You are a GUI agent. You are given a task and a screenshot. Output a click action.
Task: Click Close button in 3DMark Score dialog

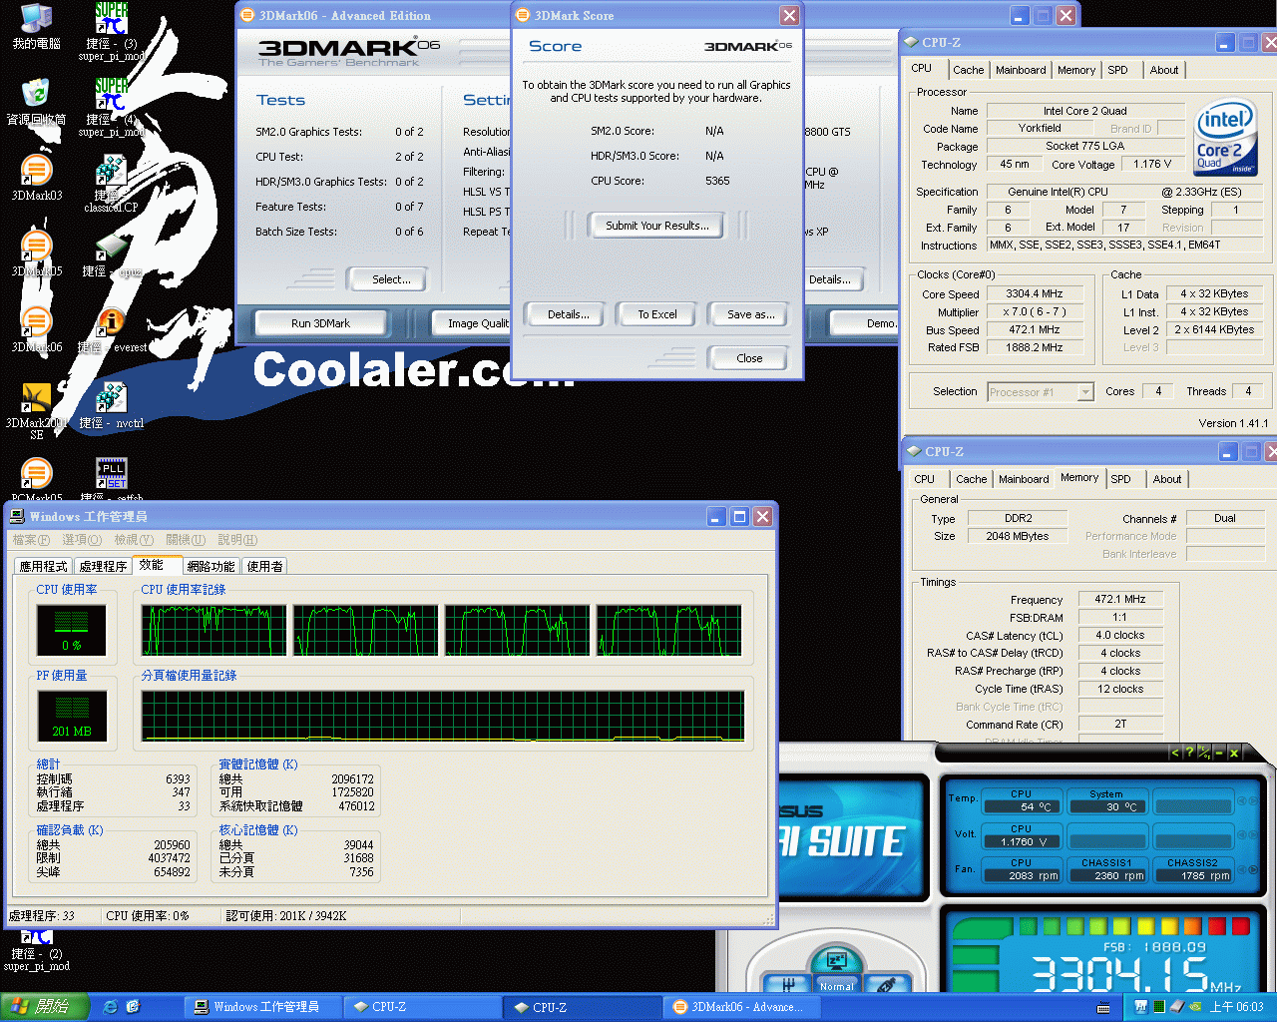pos(749,358)
